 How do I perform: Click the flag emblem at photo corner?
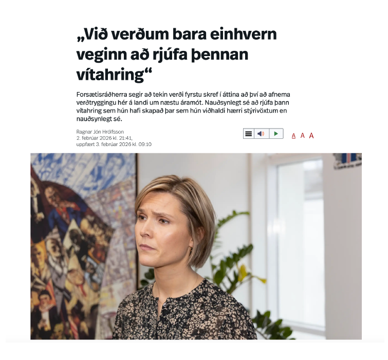click(348, 161)
